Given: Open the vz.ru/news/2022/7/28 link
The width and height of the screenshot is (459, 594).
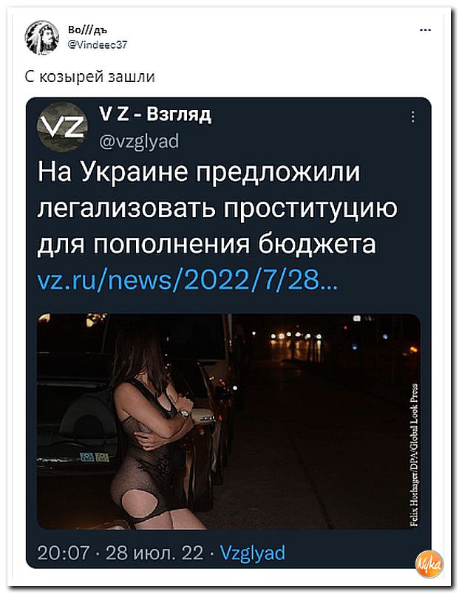Looking at the screenshot, I should tap(187, 281).
